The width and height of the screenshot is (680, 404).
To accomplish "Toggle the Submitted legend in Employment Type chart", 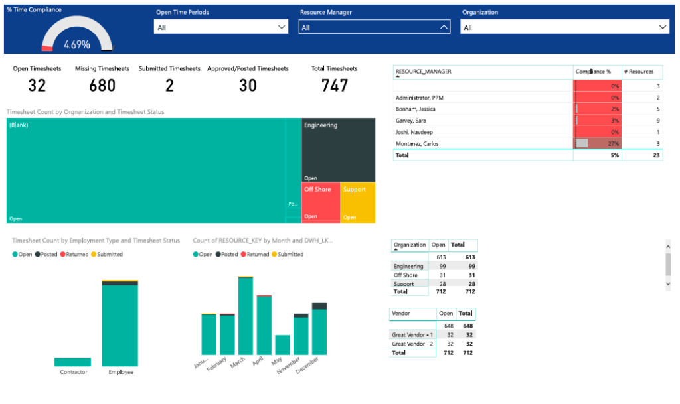I will click(x=93, y=254).
